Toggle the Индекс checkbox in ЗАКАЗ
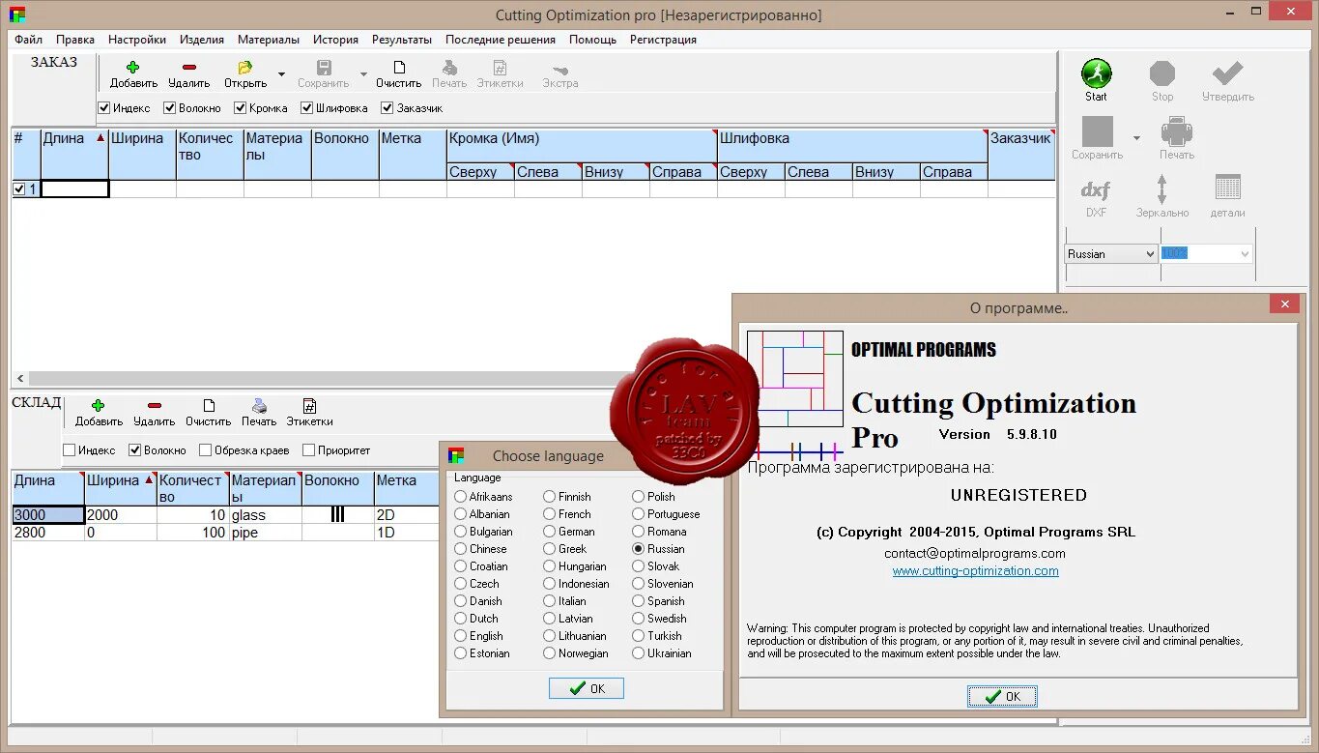 pos(103,108)
